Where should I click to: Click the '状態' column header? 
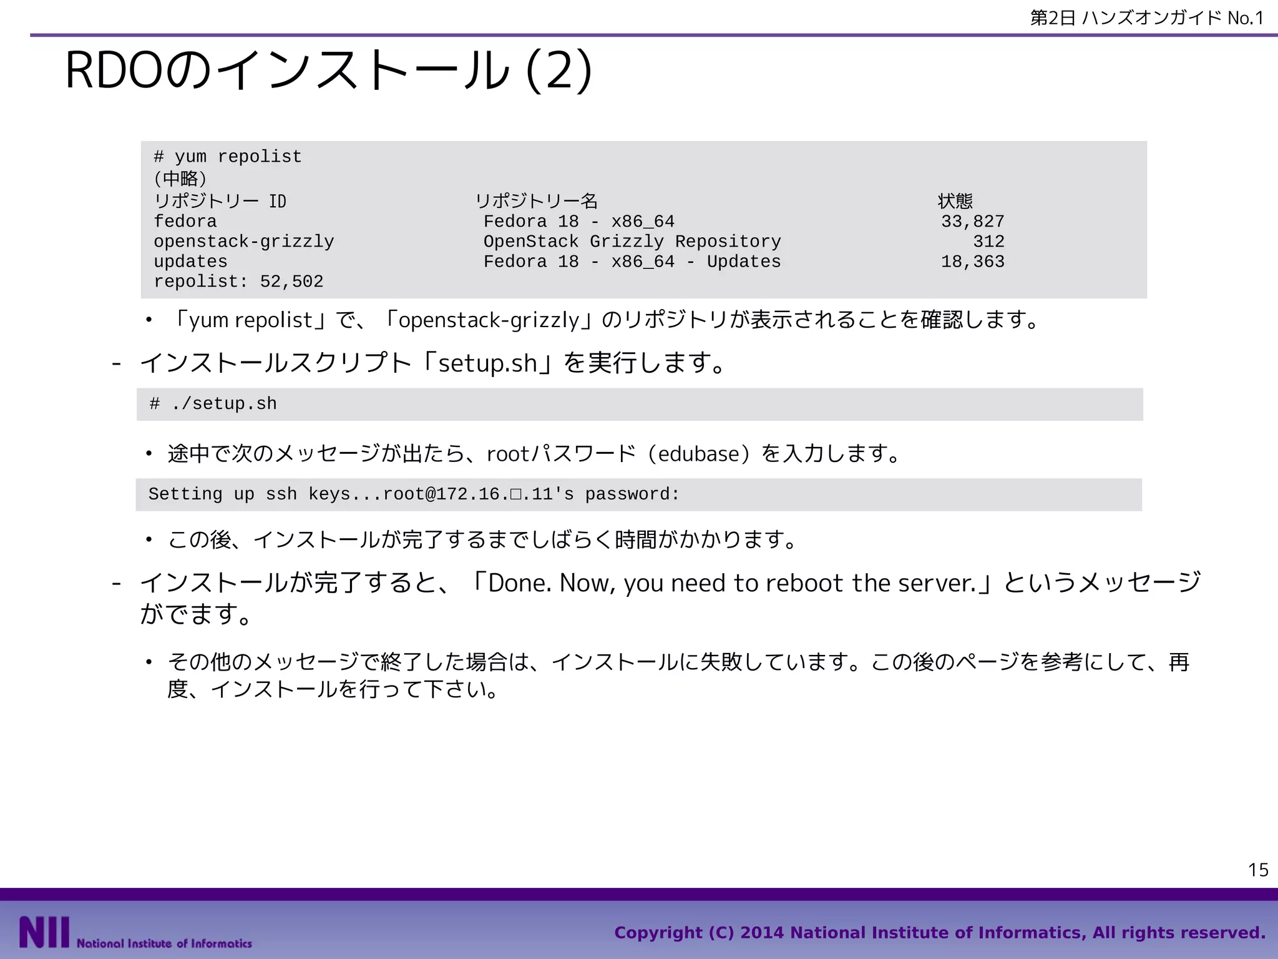click(955, 201)
